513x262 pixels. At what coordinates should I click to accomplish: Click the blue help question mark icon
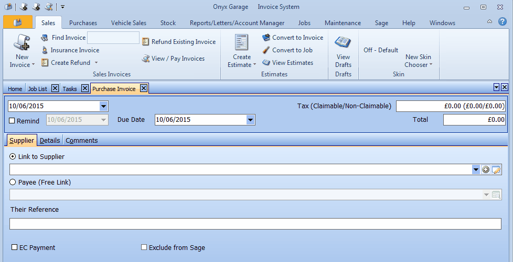click(x=502, y=21)
